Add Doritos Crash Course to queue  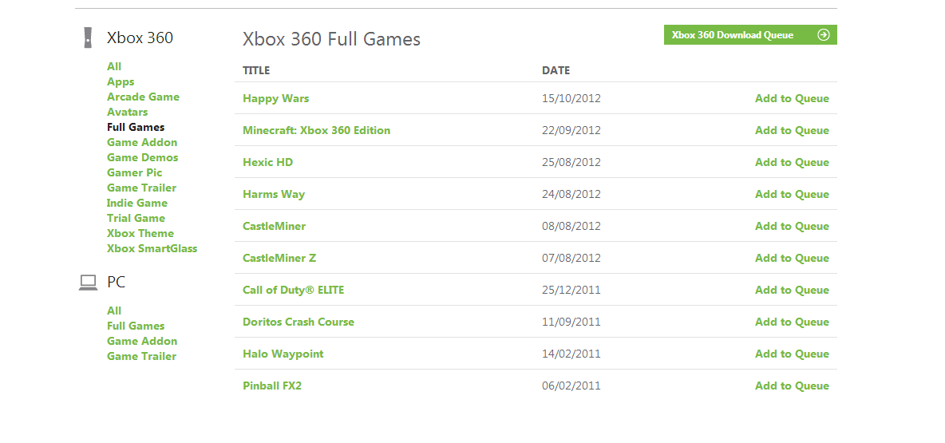792,322
